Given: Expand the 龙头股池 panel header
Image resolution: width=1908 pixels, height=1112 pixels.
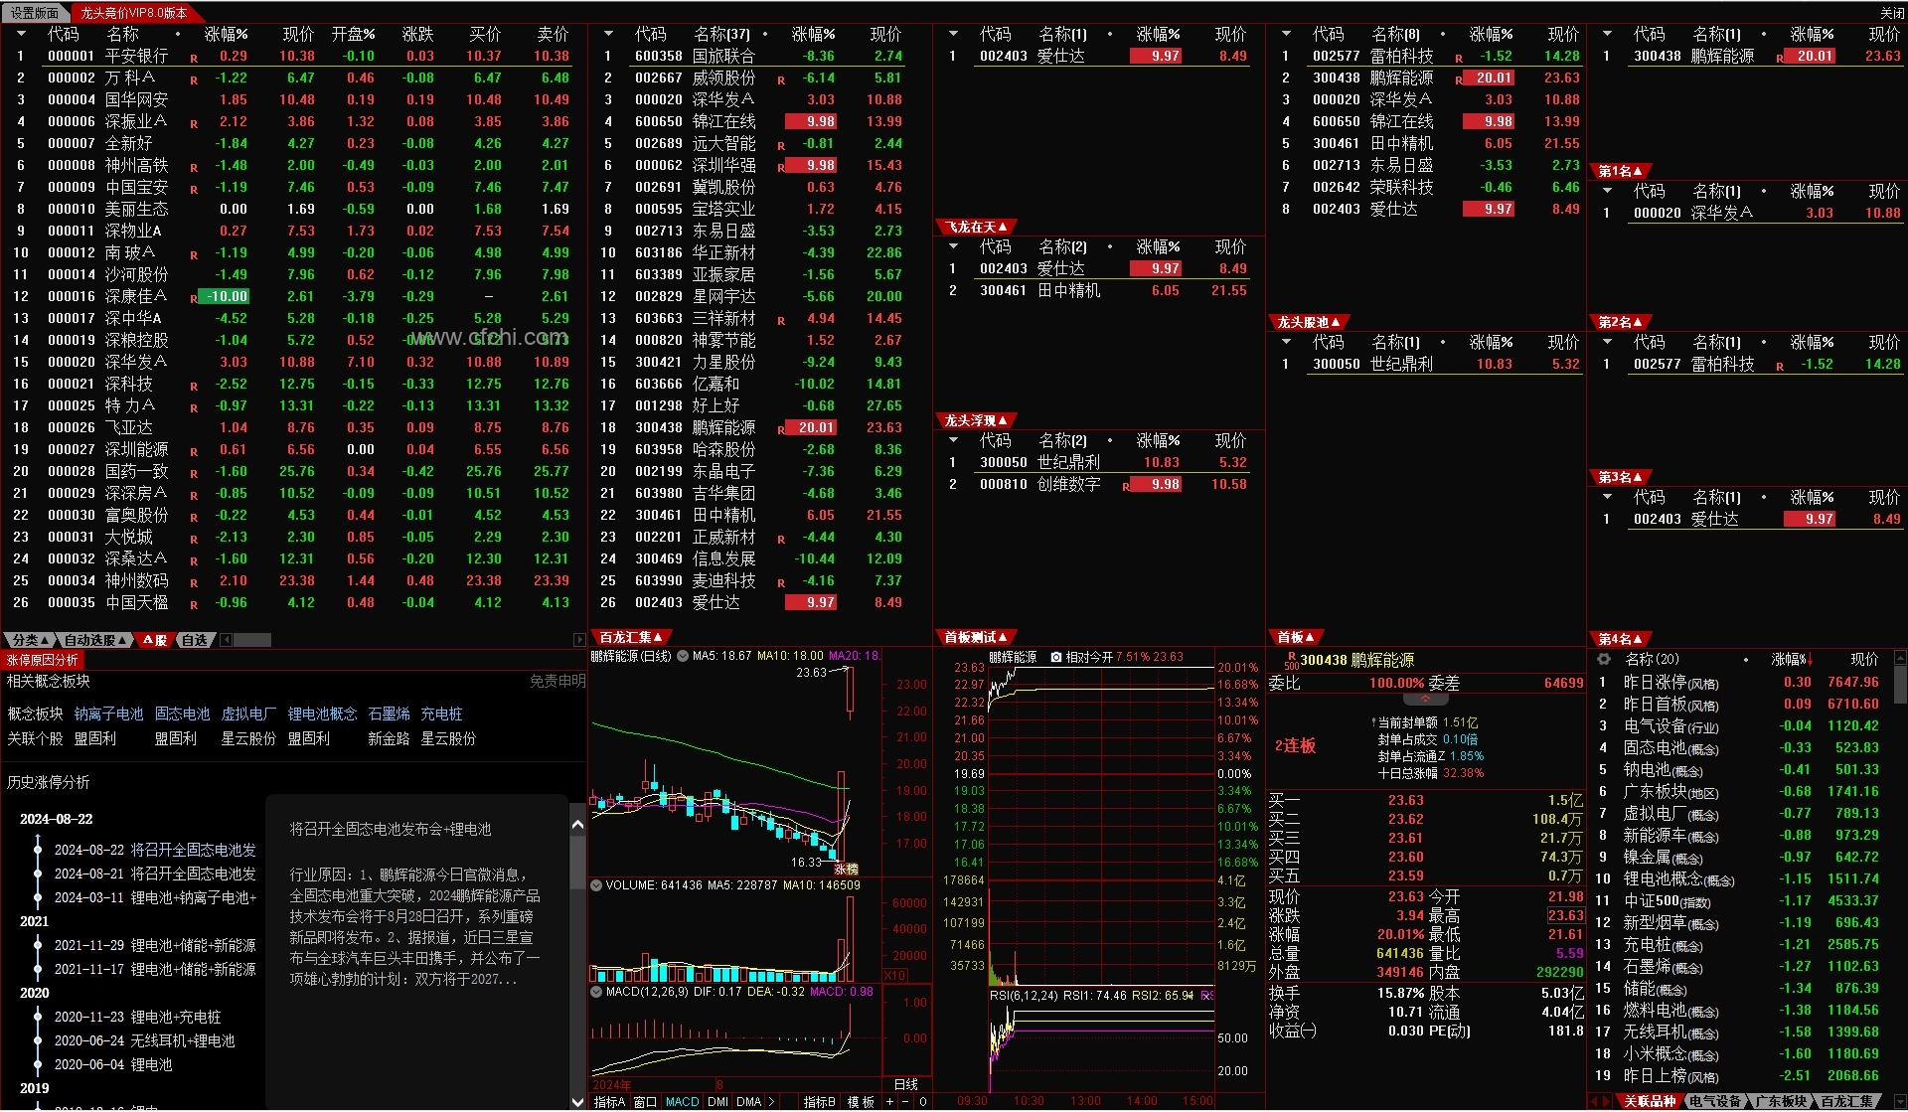Looking at the screenshot, I should [1308, 322].
